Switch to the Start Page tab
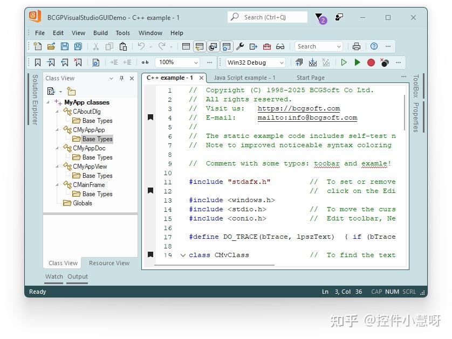 pos(311,78)
